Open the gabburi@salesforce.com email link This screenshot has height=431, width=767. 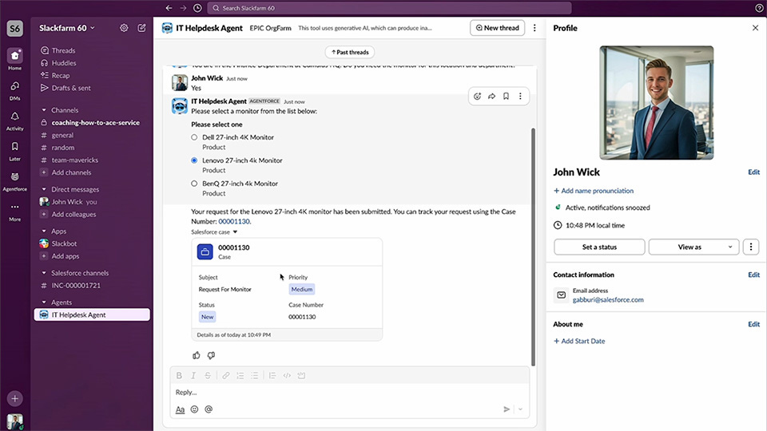click(608, 299)
